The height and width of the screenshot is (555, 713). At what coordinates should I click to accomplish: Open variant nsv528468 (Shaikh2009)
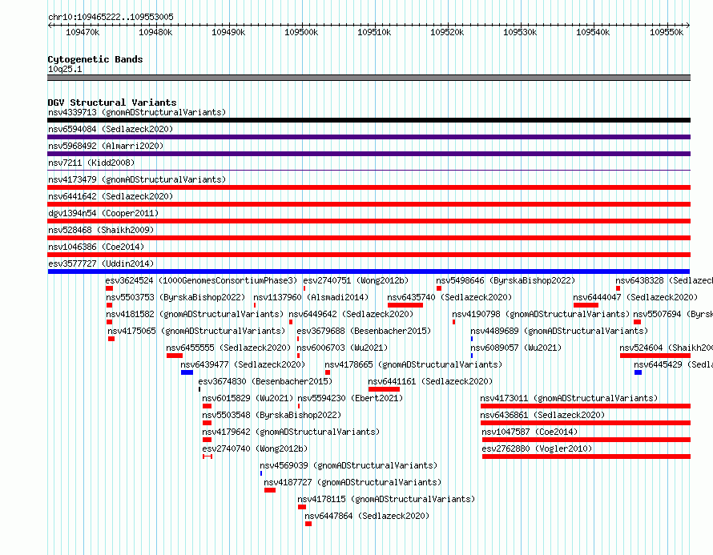pos(101,230)
